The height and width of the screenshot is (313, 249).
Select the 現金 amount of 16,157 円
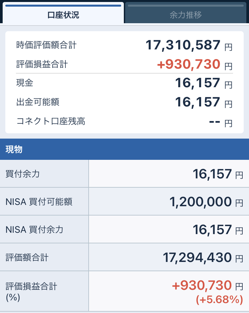coord(198,83)
